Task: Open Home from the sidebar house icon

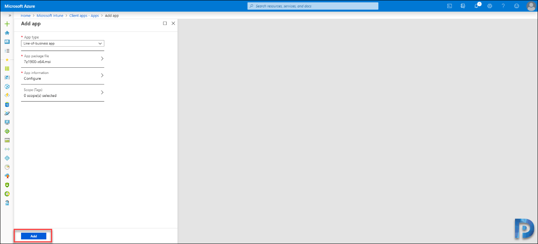Action: [x=7, y=33]
